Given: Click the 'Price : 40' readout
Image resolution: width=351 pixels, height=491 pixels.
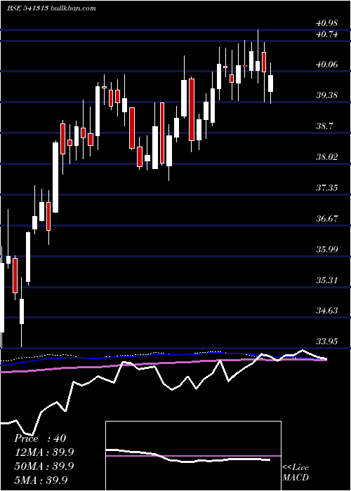Looking at the screenshot, I should point(40,438).
